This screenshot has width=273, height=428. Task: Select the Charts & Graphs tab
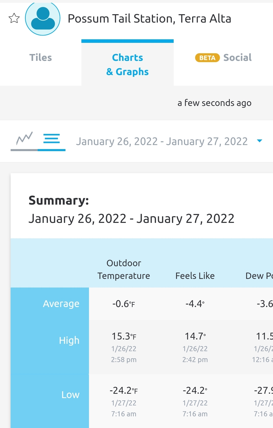(x=127, y=64)
